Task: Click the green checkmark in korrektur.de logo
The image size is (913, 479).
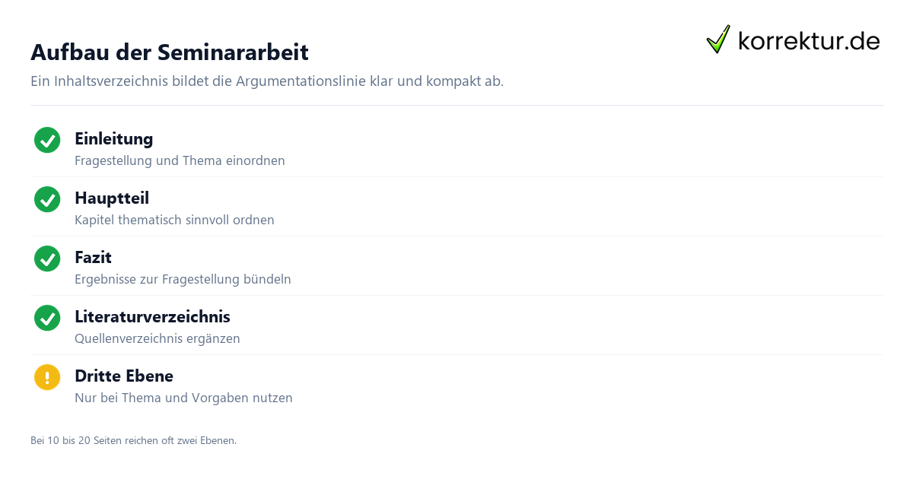Action: point(718,40)
